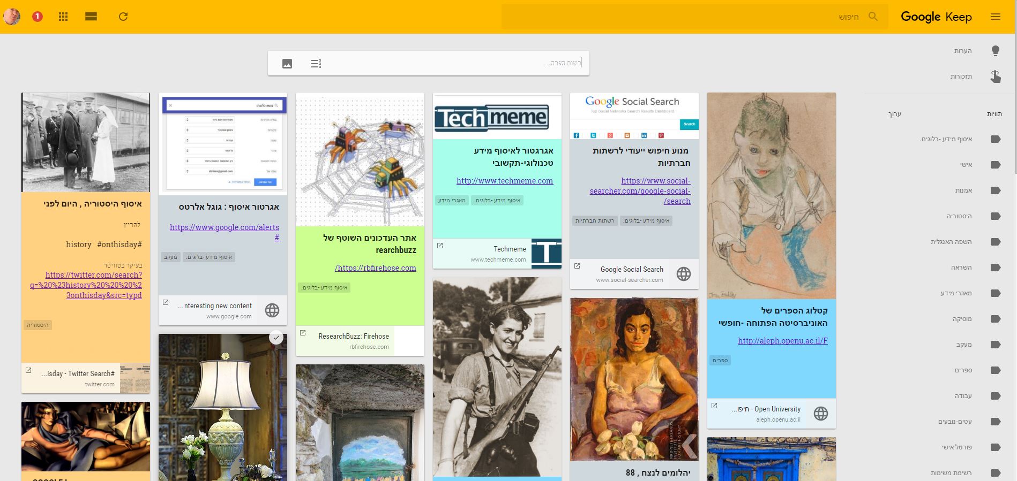Viewport: 1017px width, 481px height.
Task: Open the child portrait sketch thumbnail
Action: (x=771, y=195)
